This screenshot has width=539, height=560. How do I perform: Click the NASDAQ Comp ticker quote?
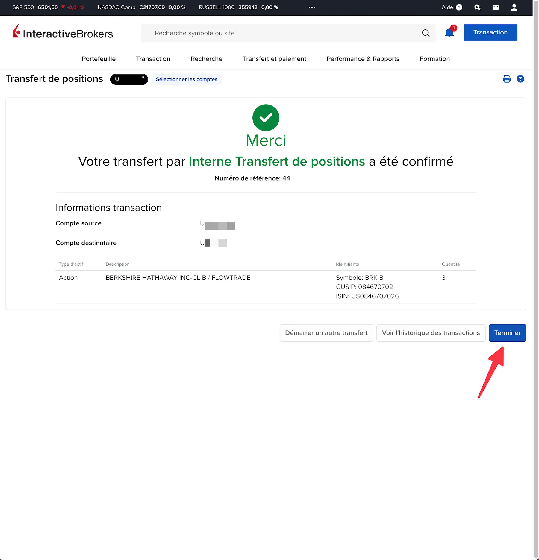tap(141, 7)
